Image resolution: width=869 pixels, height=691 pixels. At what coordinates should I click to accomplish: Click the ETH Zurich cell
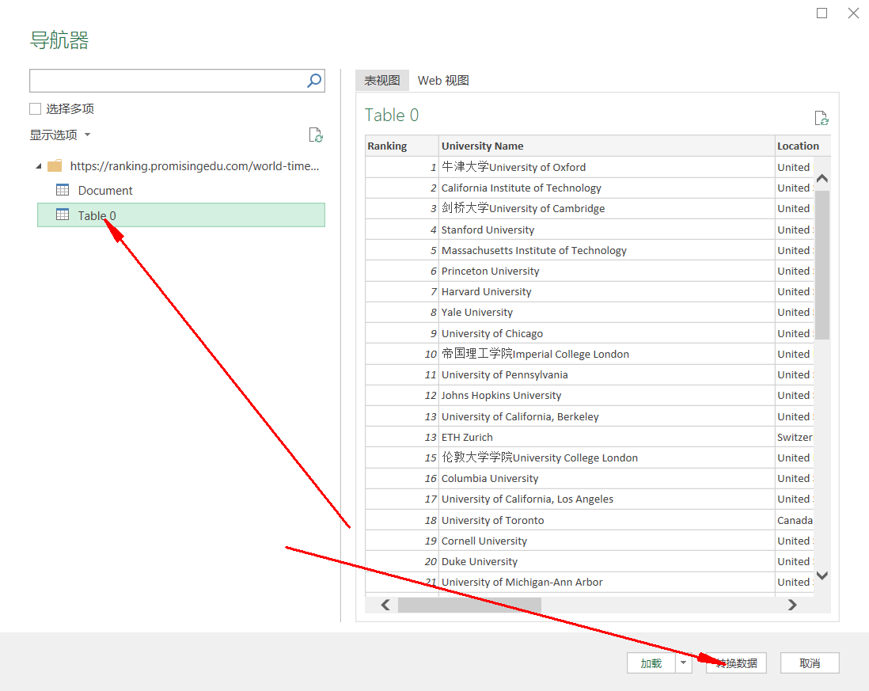click(607, 437)
